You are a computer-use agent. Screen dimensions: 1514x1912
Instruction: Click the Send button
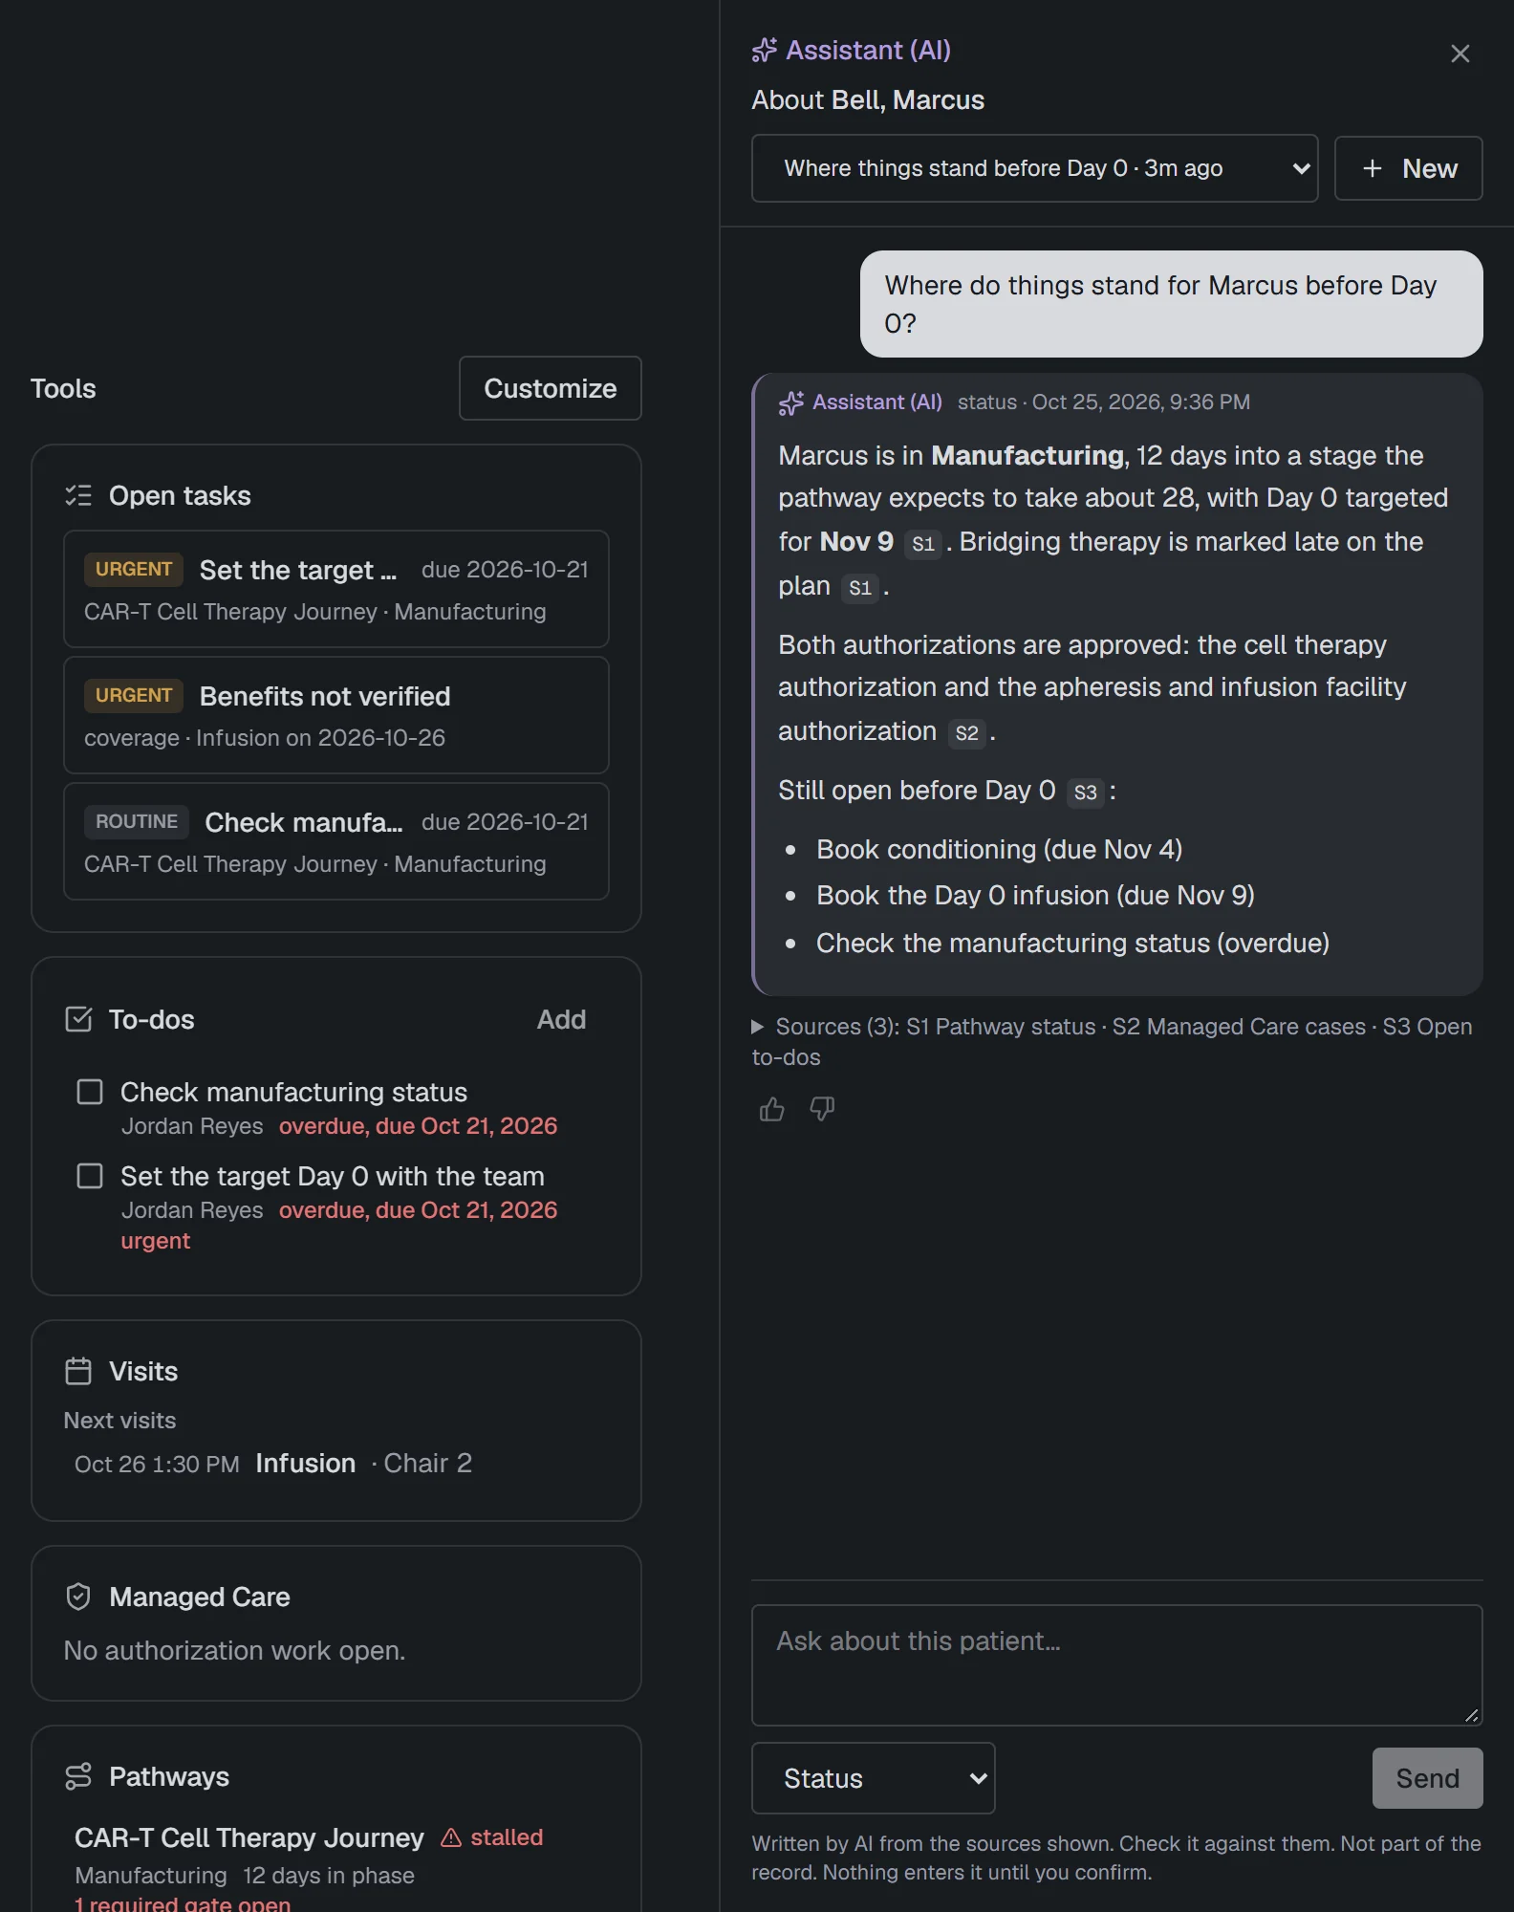pyautogui.click(x=1427, y=1778)
